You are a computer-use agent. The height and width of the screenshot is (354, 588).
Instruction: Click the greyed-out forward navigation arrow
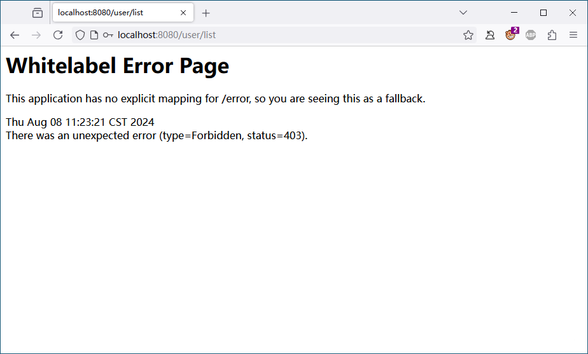click(36, 35)
